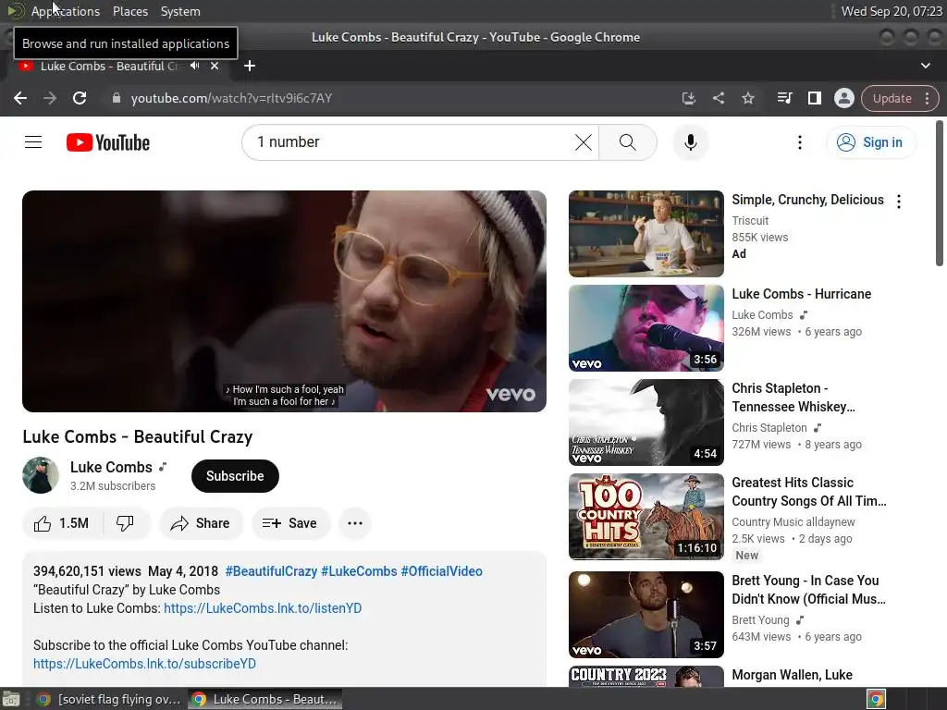Toggle Chrome side panel
The image size is (947, 710).
[814, 98]
